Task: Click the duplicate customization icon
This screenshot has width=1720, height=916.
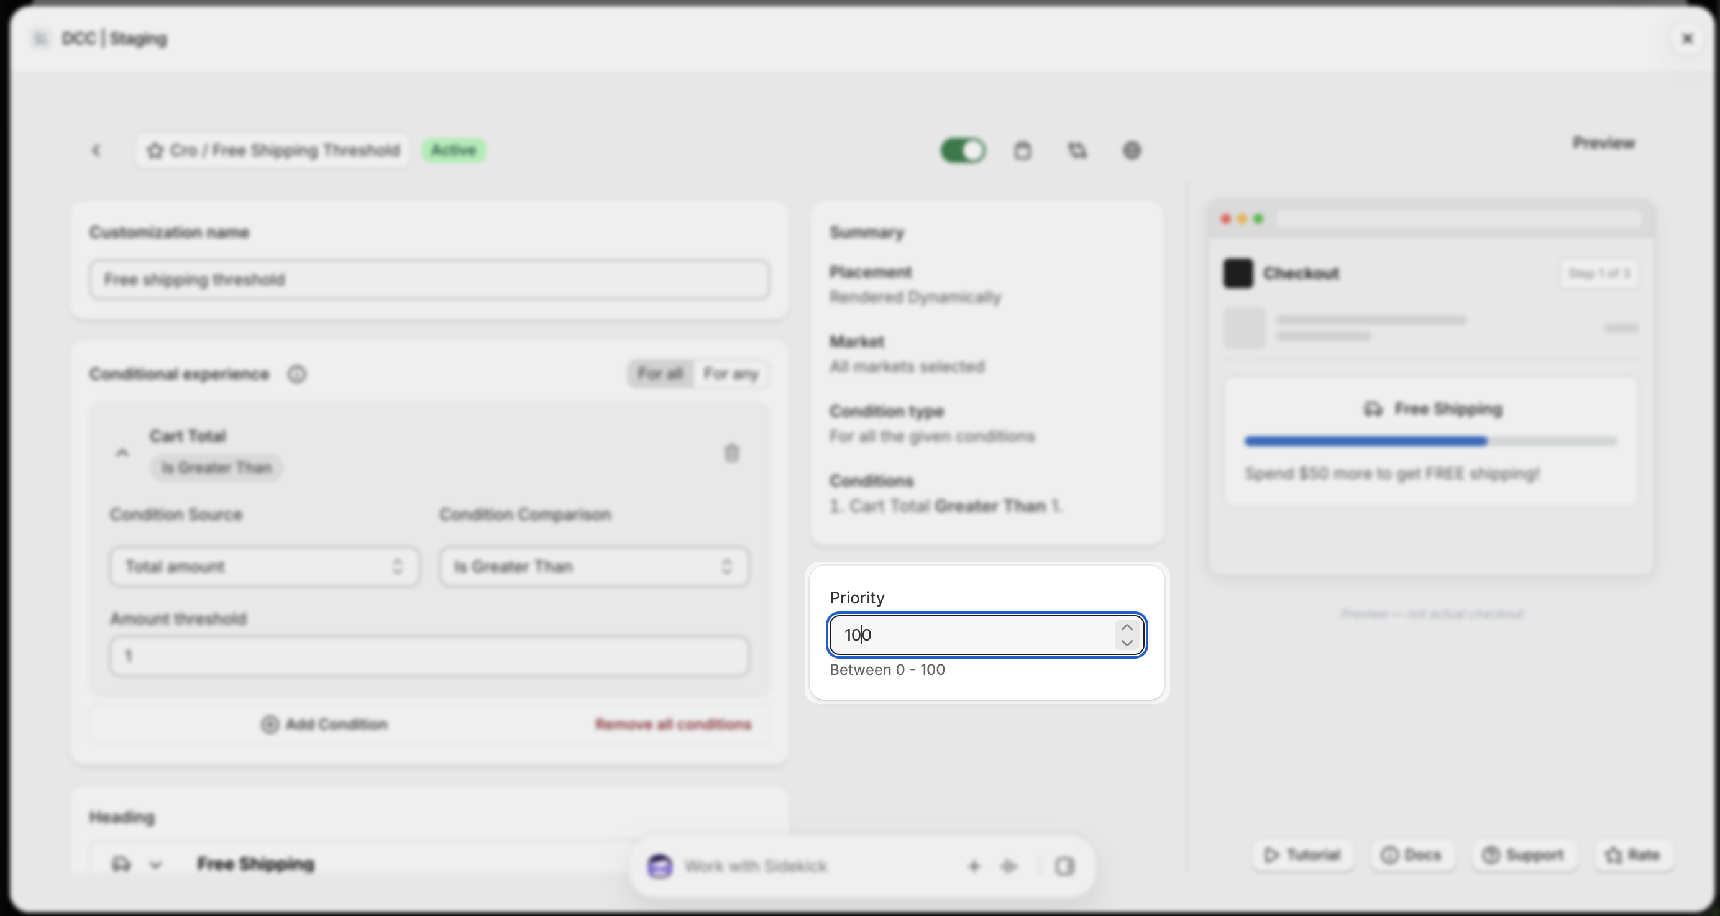Action: [1077, 151]
